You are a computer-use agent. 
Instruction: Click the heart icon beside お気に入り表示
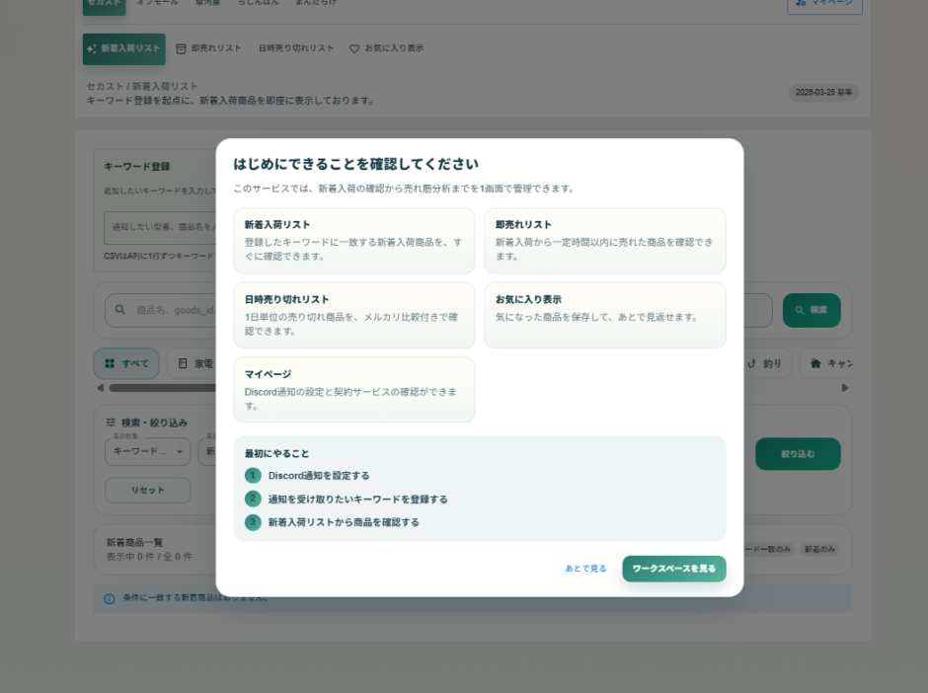click(x=354, y=48)
